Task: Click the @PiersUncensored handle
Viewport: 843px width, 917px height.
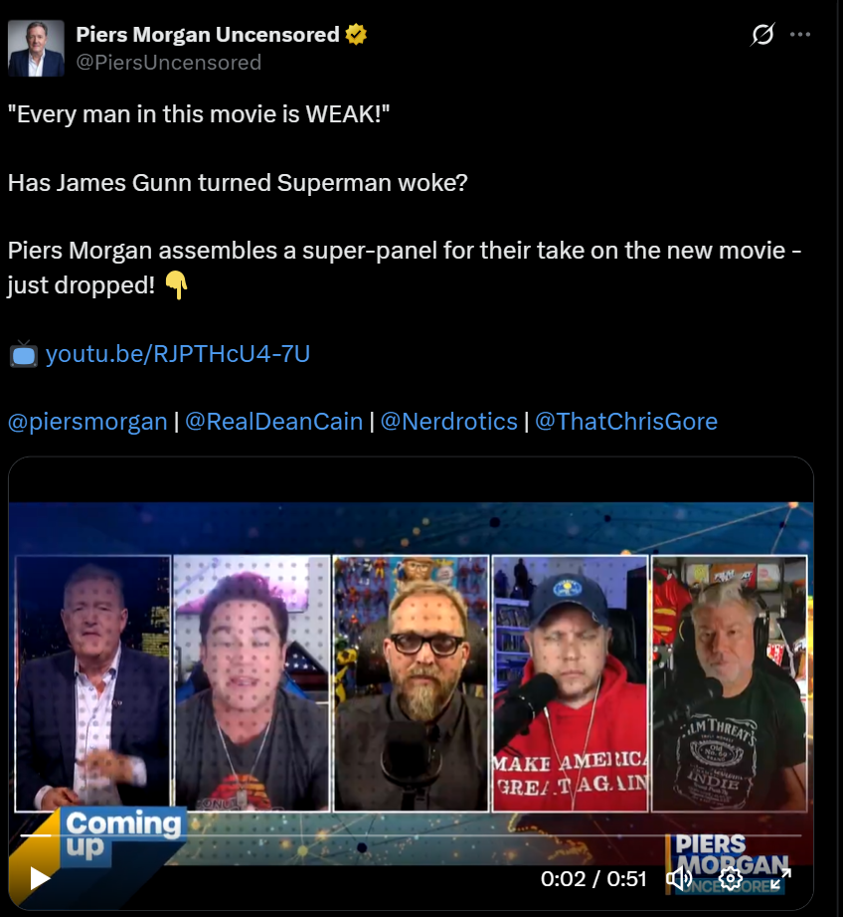Action: (x=168, y=63)
